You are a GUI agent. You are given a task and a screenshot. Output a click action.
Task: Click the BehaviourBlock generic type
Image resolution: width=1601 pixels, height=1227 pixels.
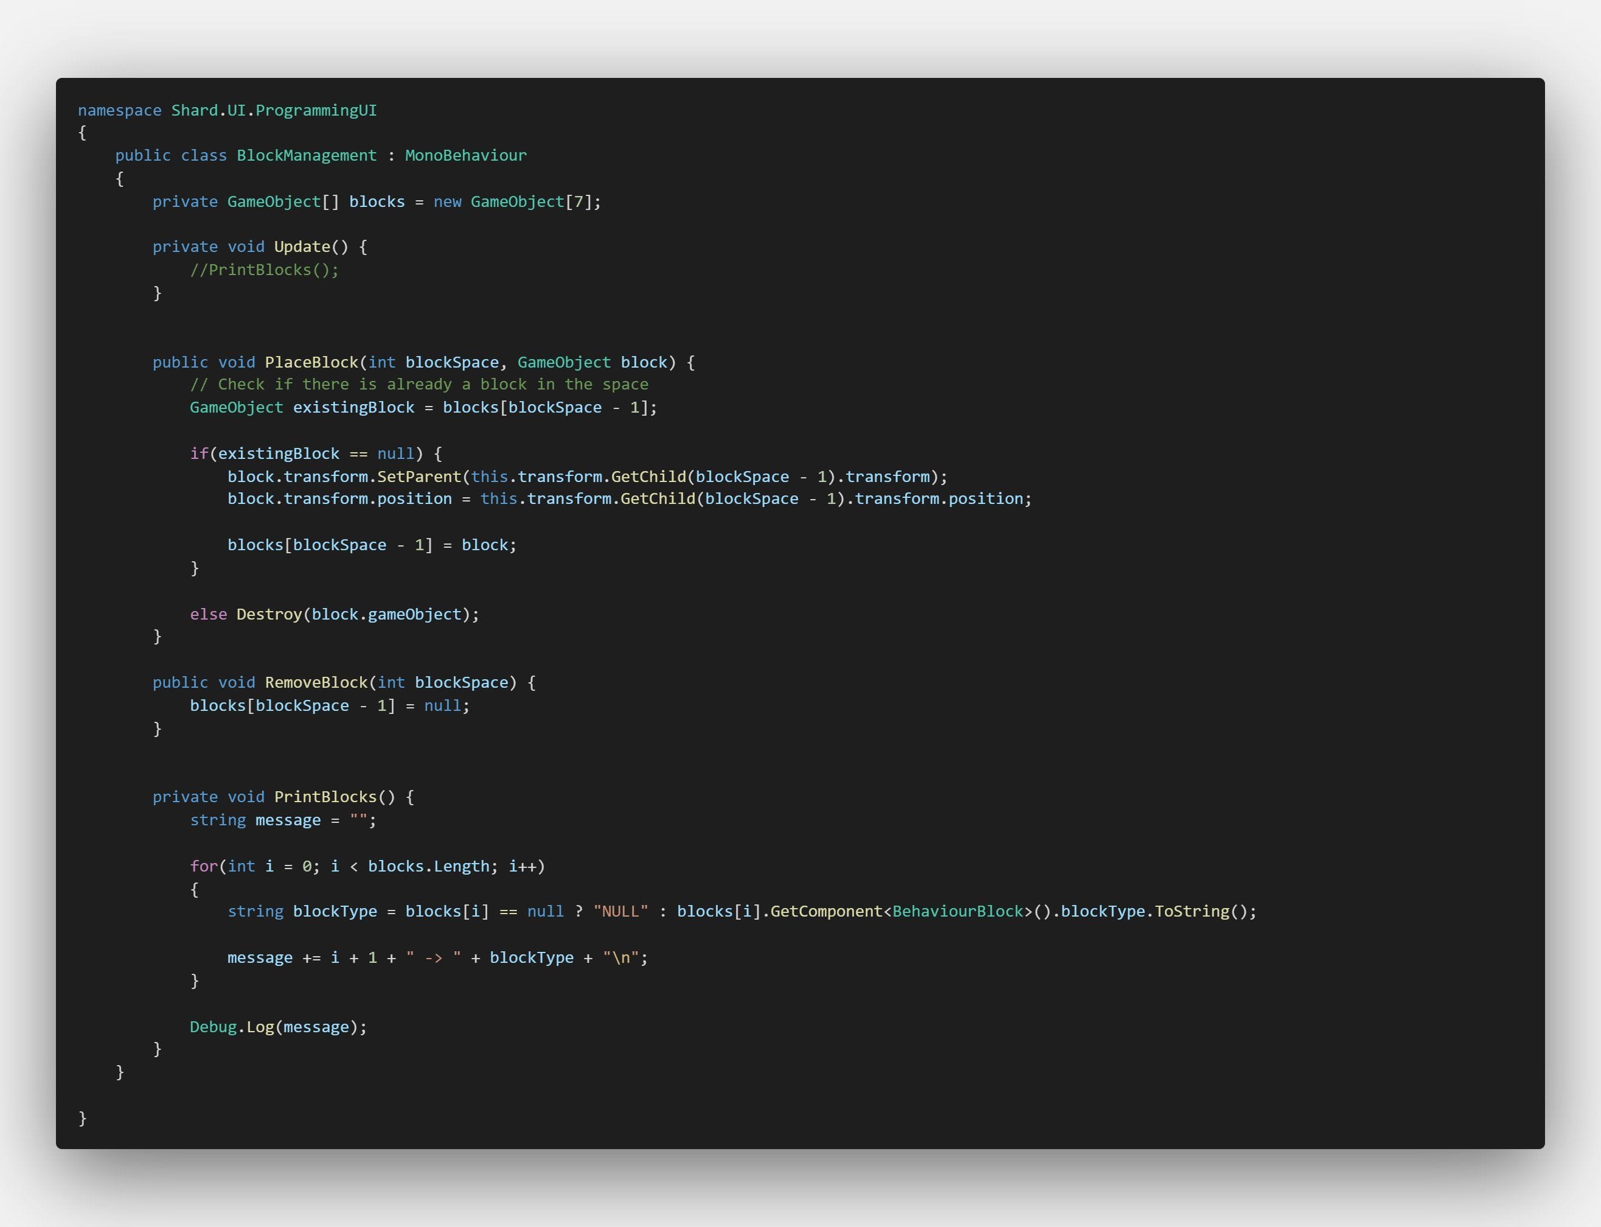[957, 912]
